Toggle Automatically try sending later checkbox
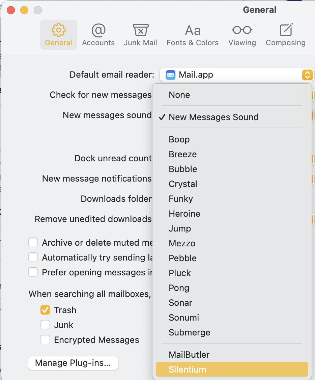 [x=33, y=257]
